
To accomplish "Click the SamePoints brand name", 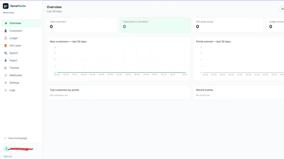I will pos(18,6).
